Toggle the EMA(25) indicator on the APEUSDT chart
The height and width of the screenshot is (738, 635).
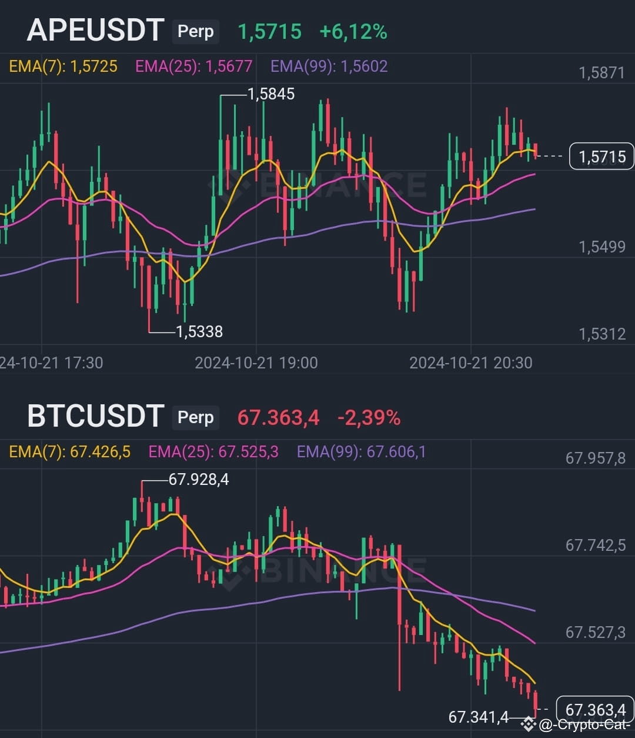pyautogui.click(x=193, y=67)
